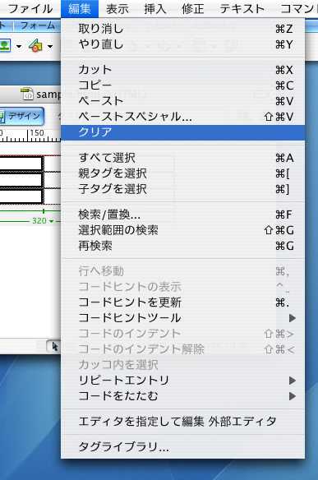This screenshot has width=318, height=480.
Task: Click the first table cell in document
Action: click(x=21, y=164)
